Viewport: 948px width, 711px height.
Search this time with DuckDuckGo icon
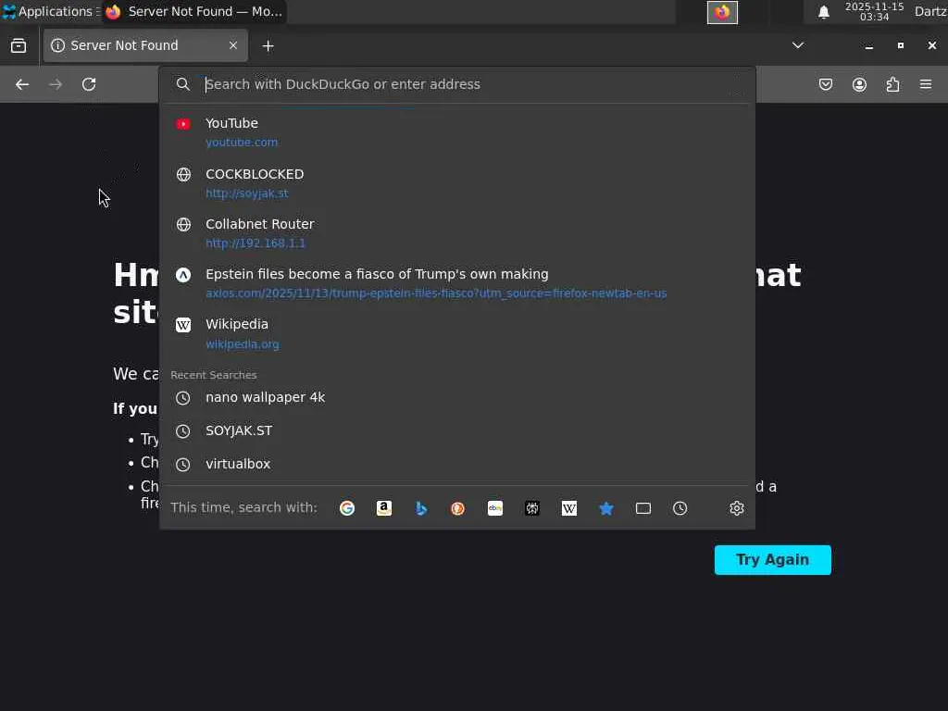click(x=457, y=508)
